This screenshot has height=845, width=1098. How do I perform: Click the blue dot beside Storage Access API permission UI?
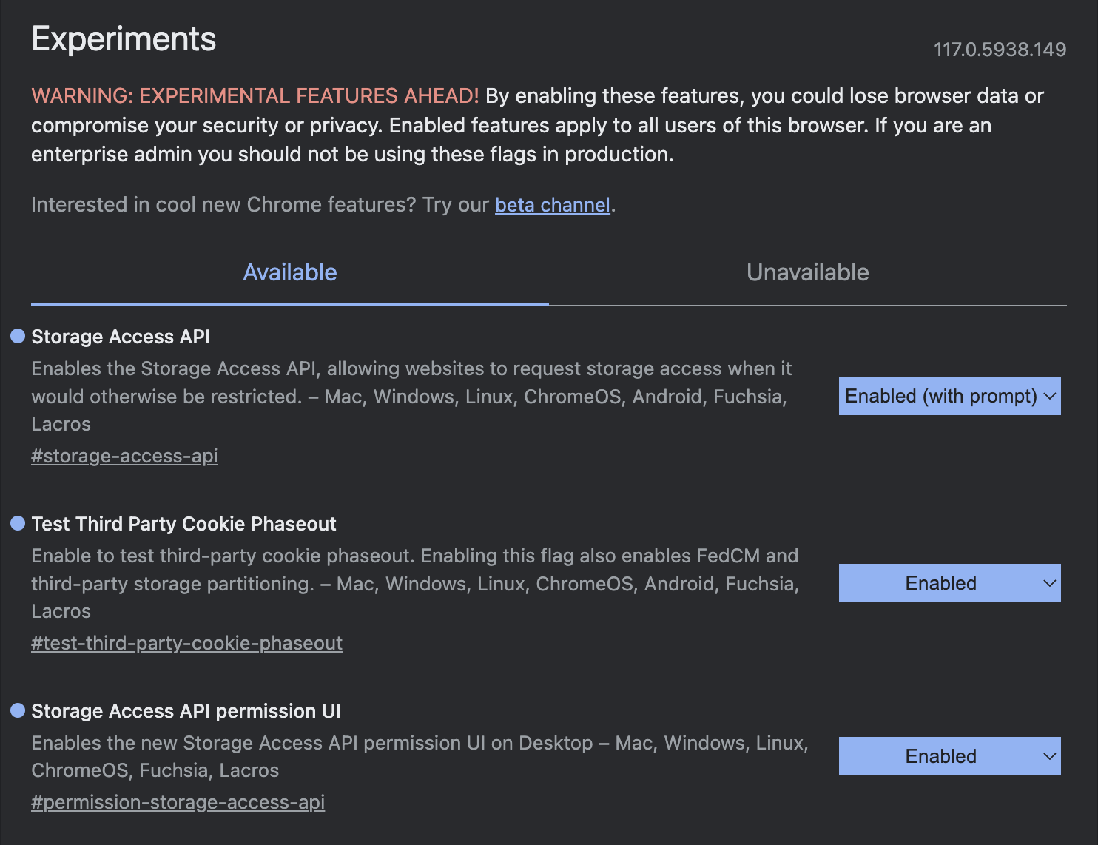coord(18,711)
